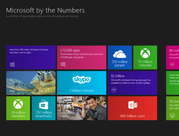Click Windows Phone Store description text
This screenshot has width=179, height=136.
82,56
